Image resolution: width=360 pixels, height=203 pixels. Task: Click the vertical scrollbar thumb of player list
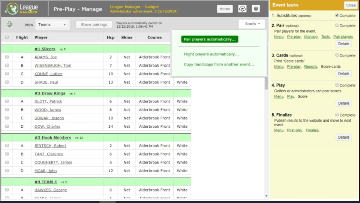coord(266,83)
